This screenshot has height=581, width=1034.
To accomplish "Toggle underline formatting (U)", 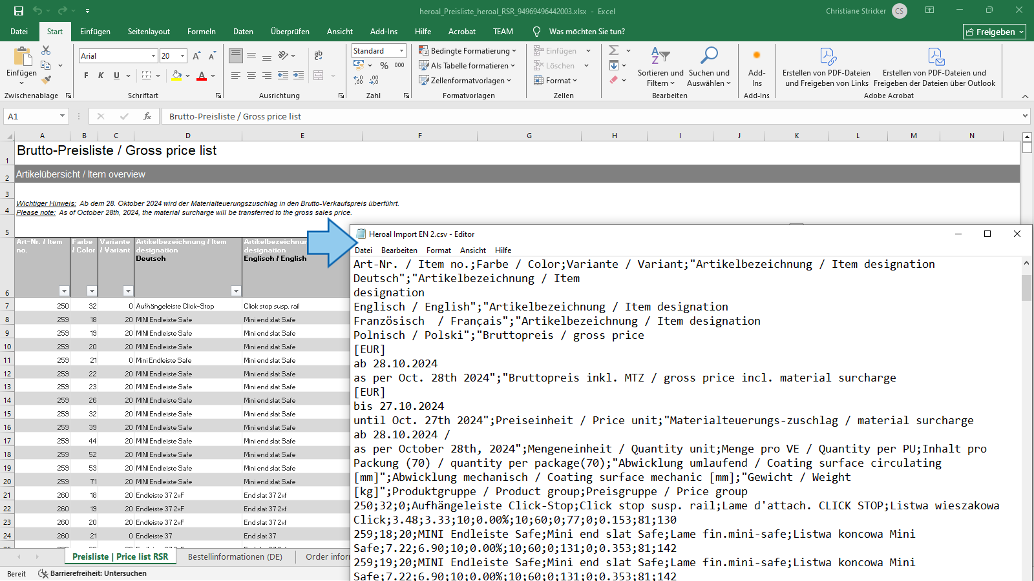I will point(116,76).
